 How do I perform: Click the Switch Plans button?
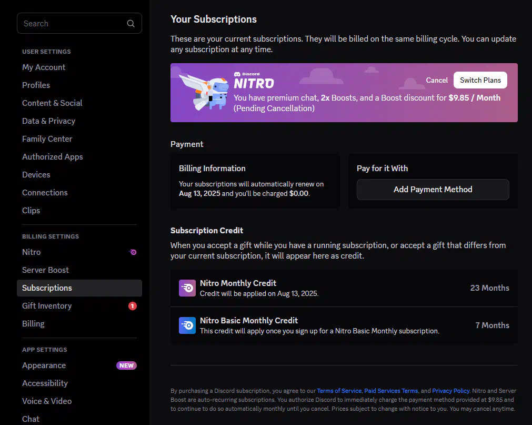click(x=480, y=80)
